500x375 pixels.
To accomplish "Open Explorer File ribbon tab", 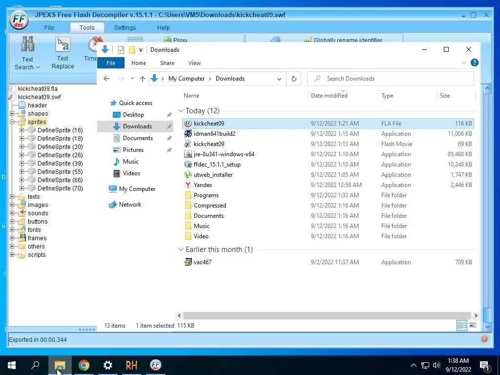I will pos(111,63).
